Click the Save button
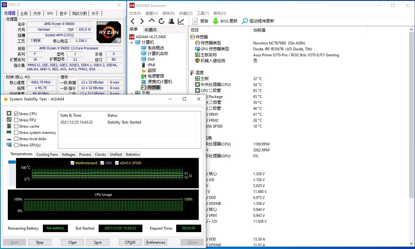This screenshot has width=415, height=249. 98,242
